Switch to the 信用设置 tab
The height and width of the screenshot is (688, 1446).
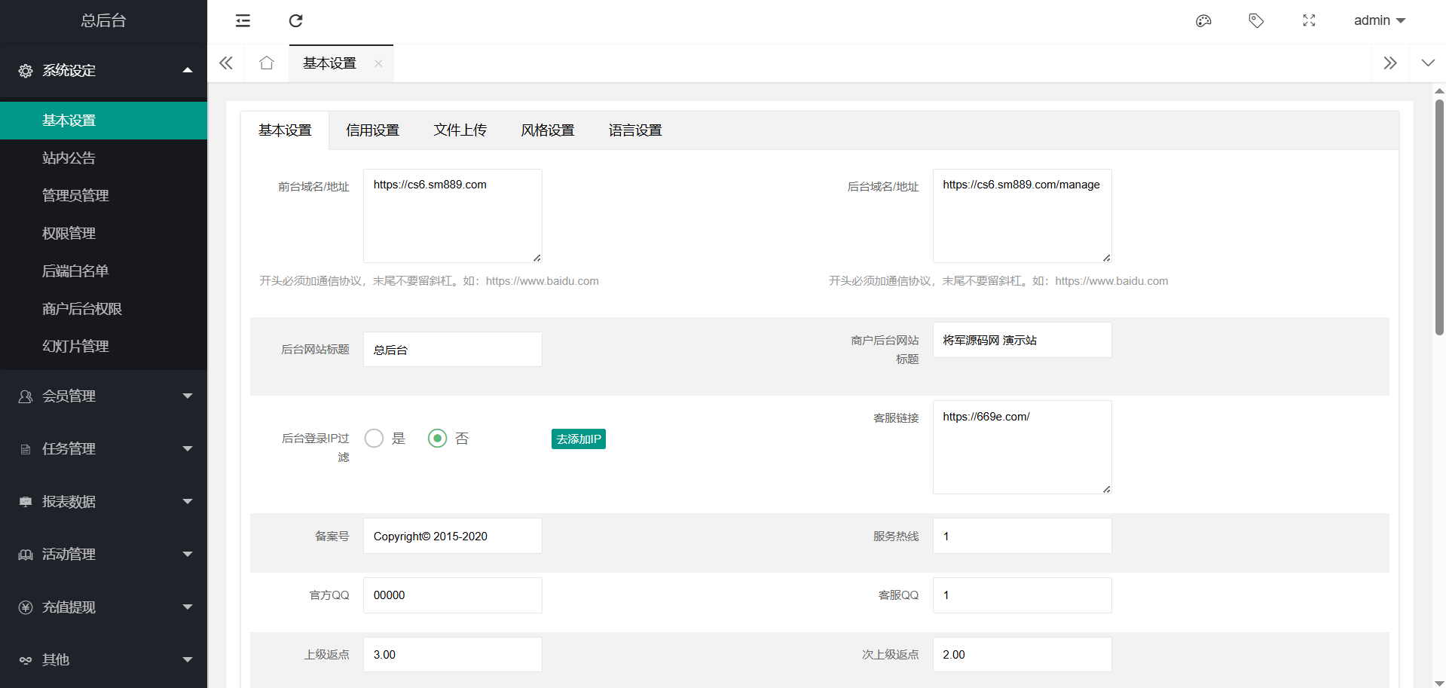372,130
